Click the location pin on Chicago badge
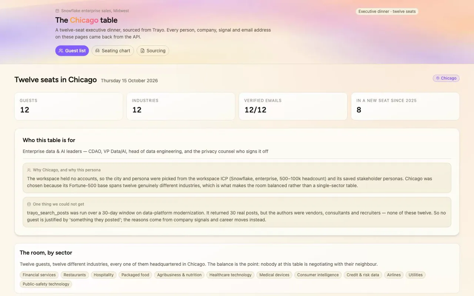This screenshot has height=296, width=474. [438, 78]
